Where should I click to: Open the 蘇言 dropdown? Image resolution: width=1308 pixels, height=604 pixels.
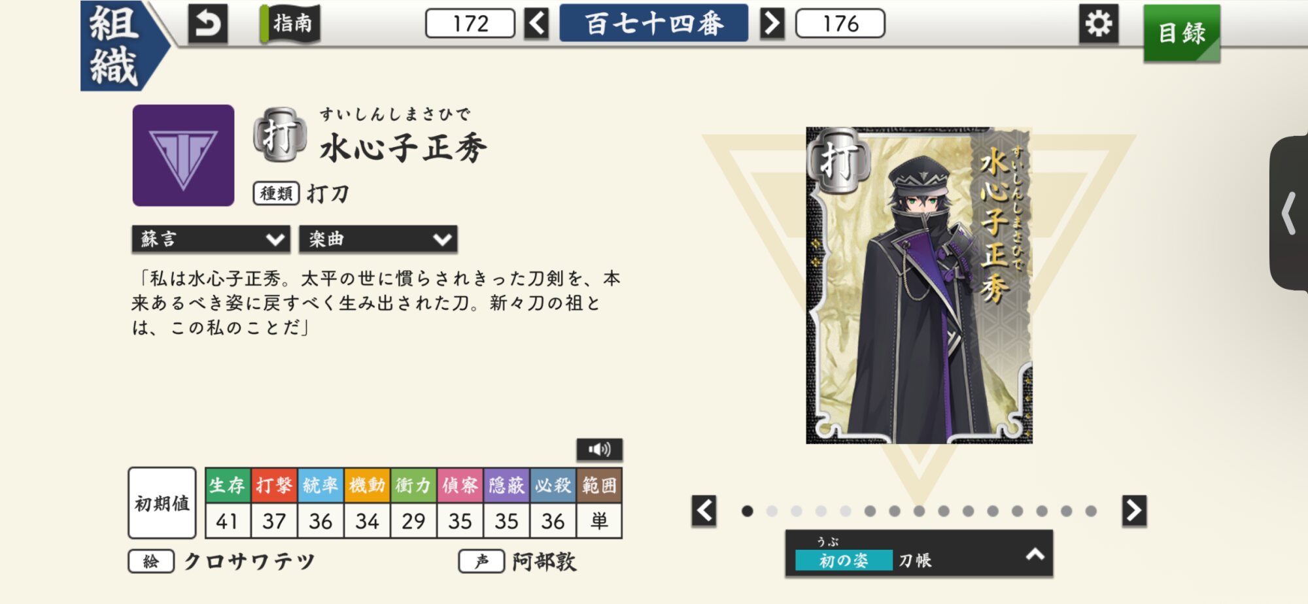click(211, 239)
